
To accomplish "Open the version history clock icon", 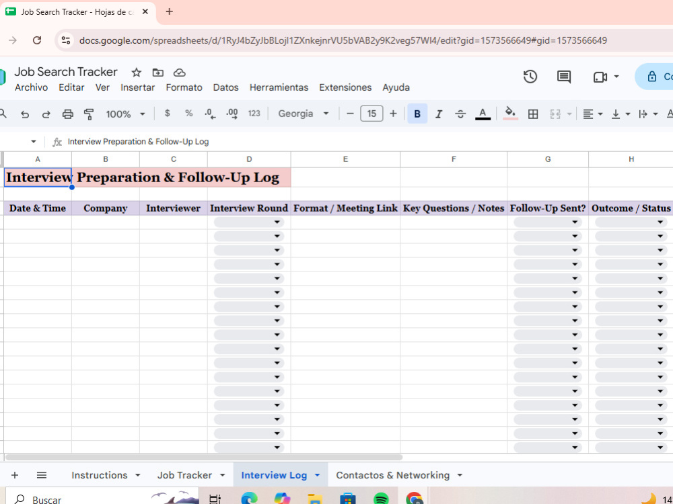I will (x=530, y=77).
